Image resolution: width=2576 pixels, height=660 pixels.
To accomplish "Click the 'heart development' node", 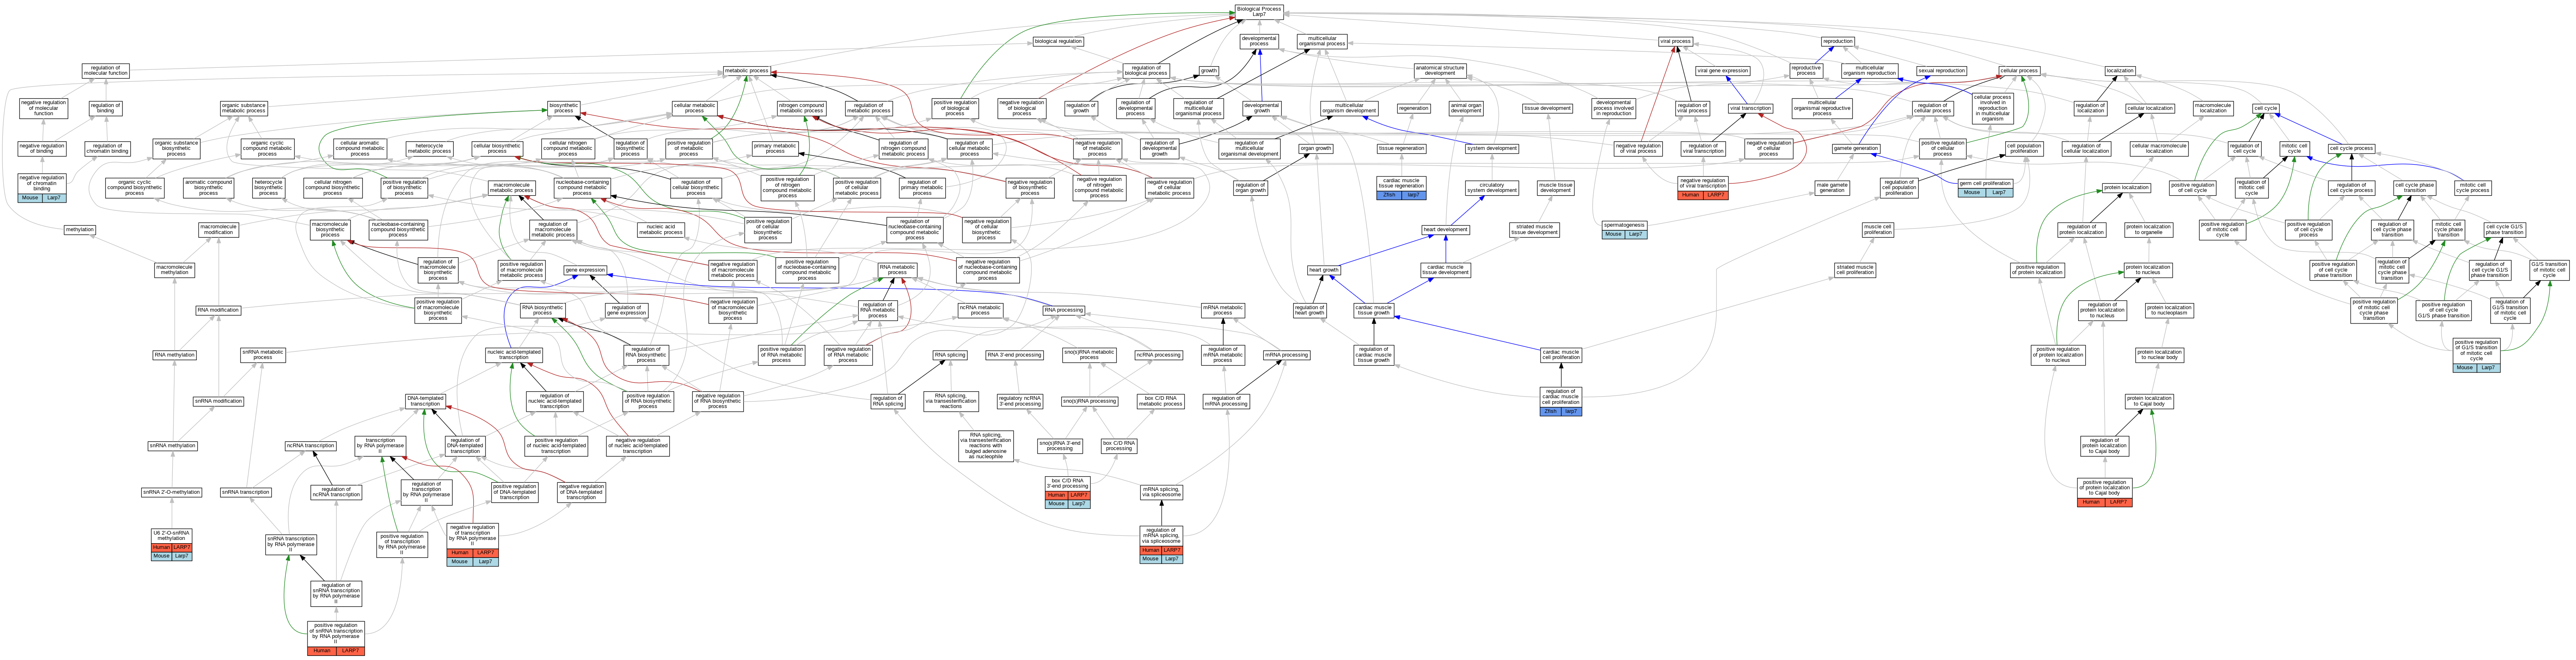I will pos(1446,230).
